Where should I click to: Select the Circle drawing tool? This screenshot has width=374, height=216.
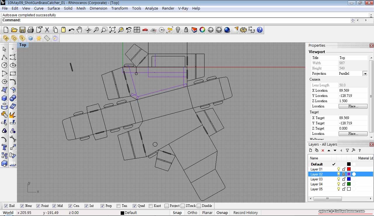click(x=4, y=65)
